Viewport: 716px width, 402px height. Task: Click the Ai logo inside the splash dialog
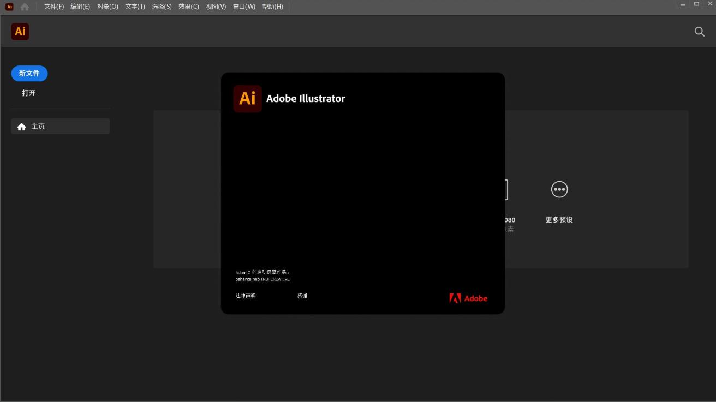pyautogui.click(x=247, y=99)
